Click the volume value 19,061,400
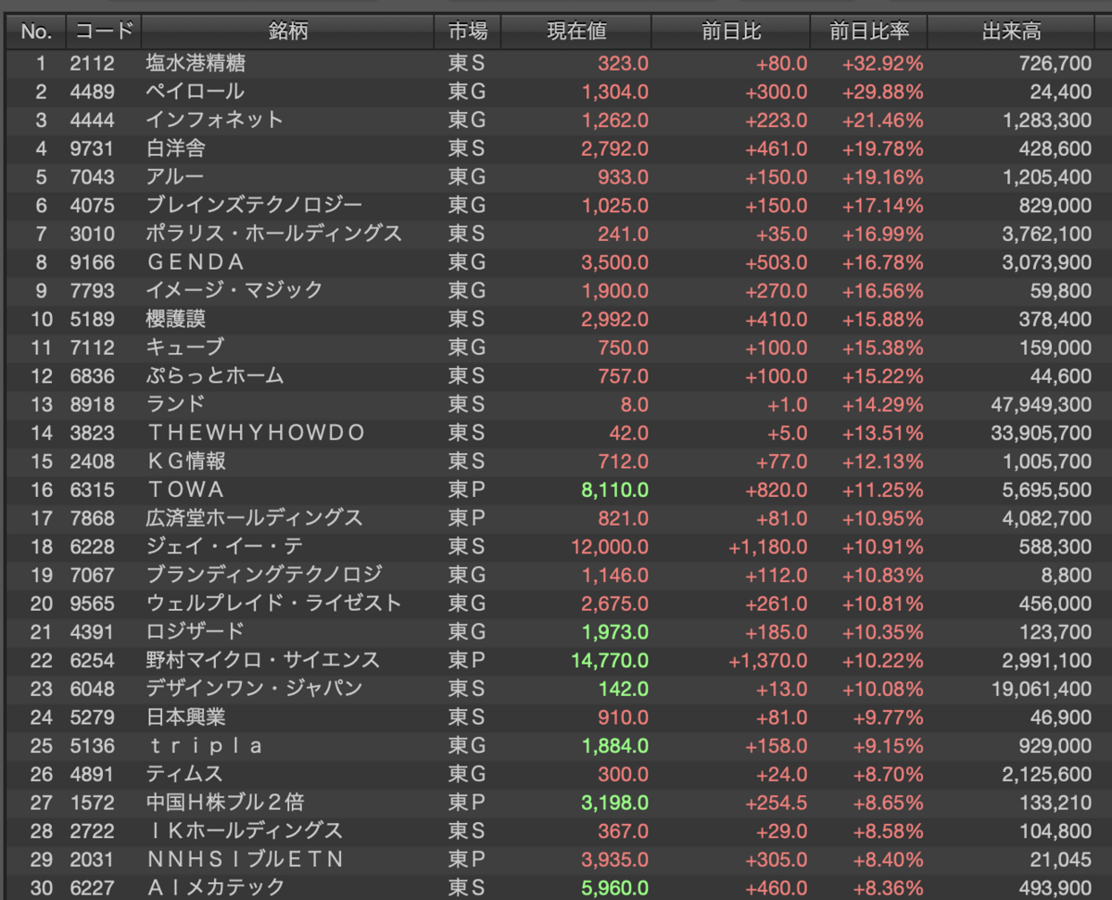 [1041, 688]
